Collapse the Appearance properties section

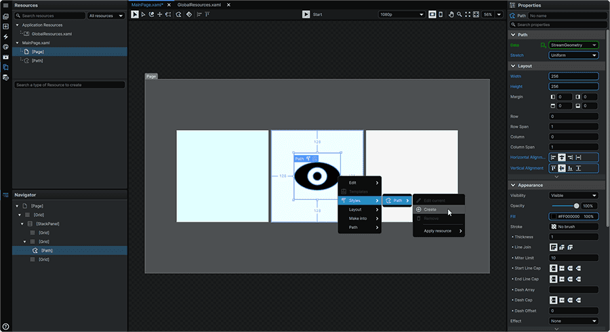click(513, 185)
